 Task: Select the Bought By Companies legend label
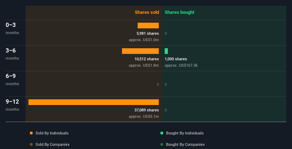click(185, 144)
